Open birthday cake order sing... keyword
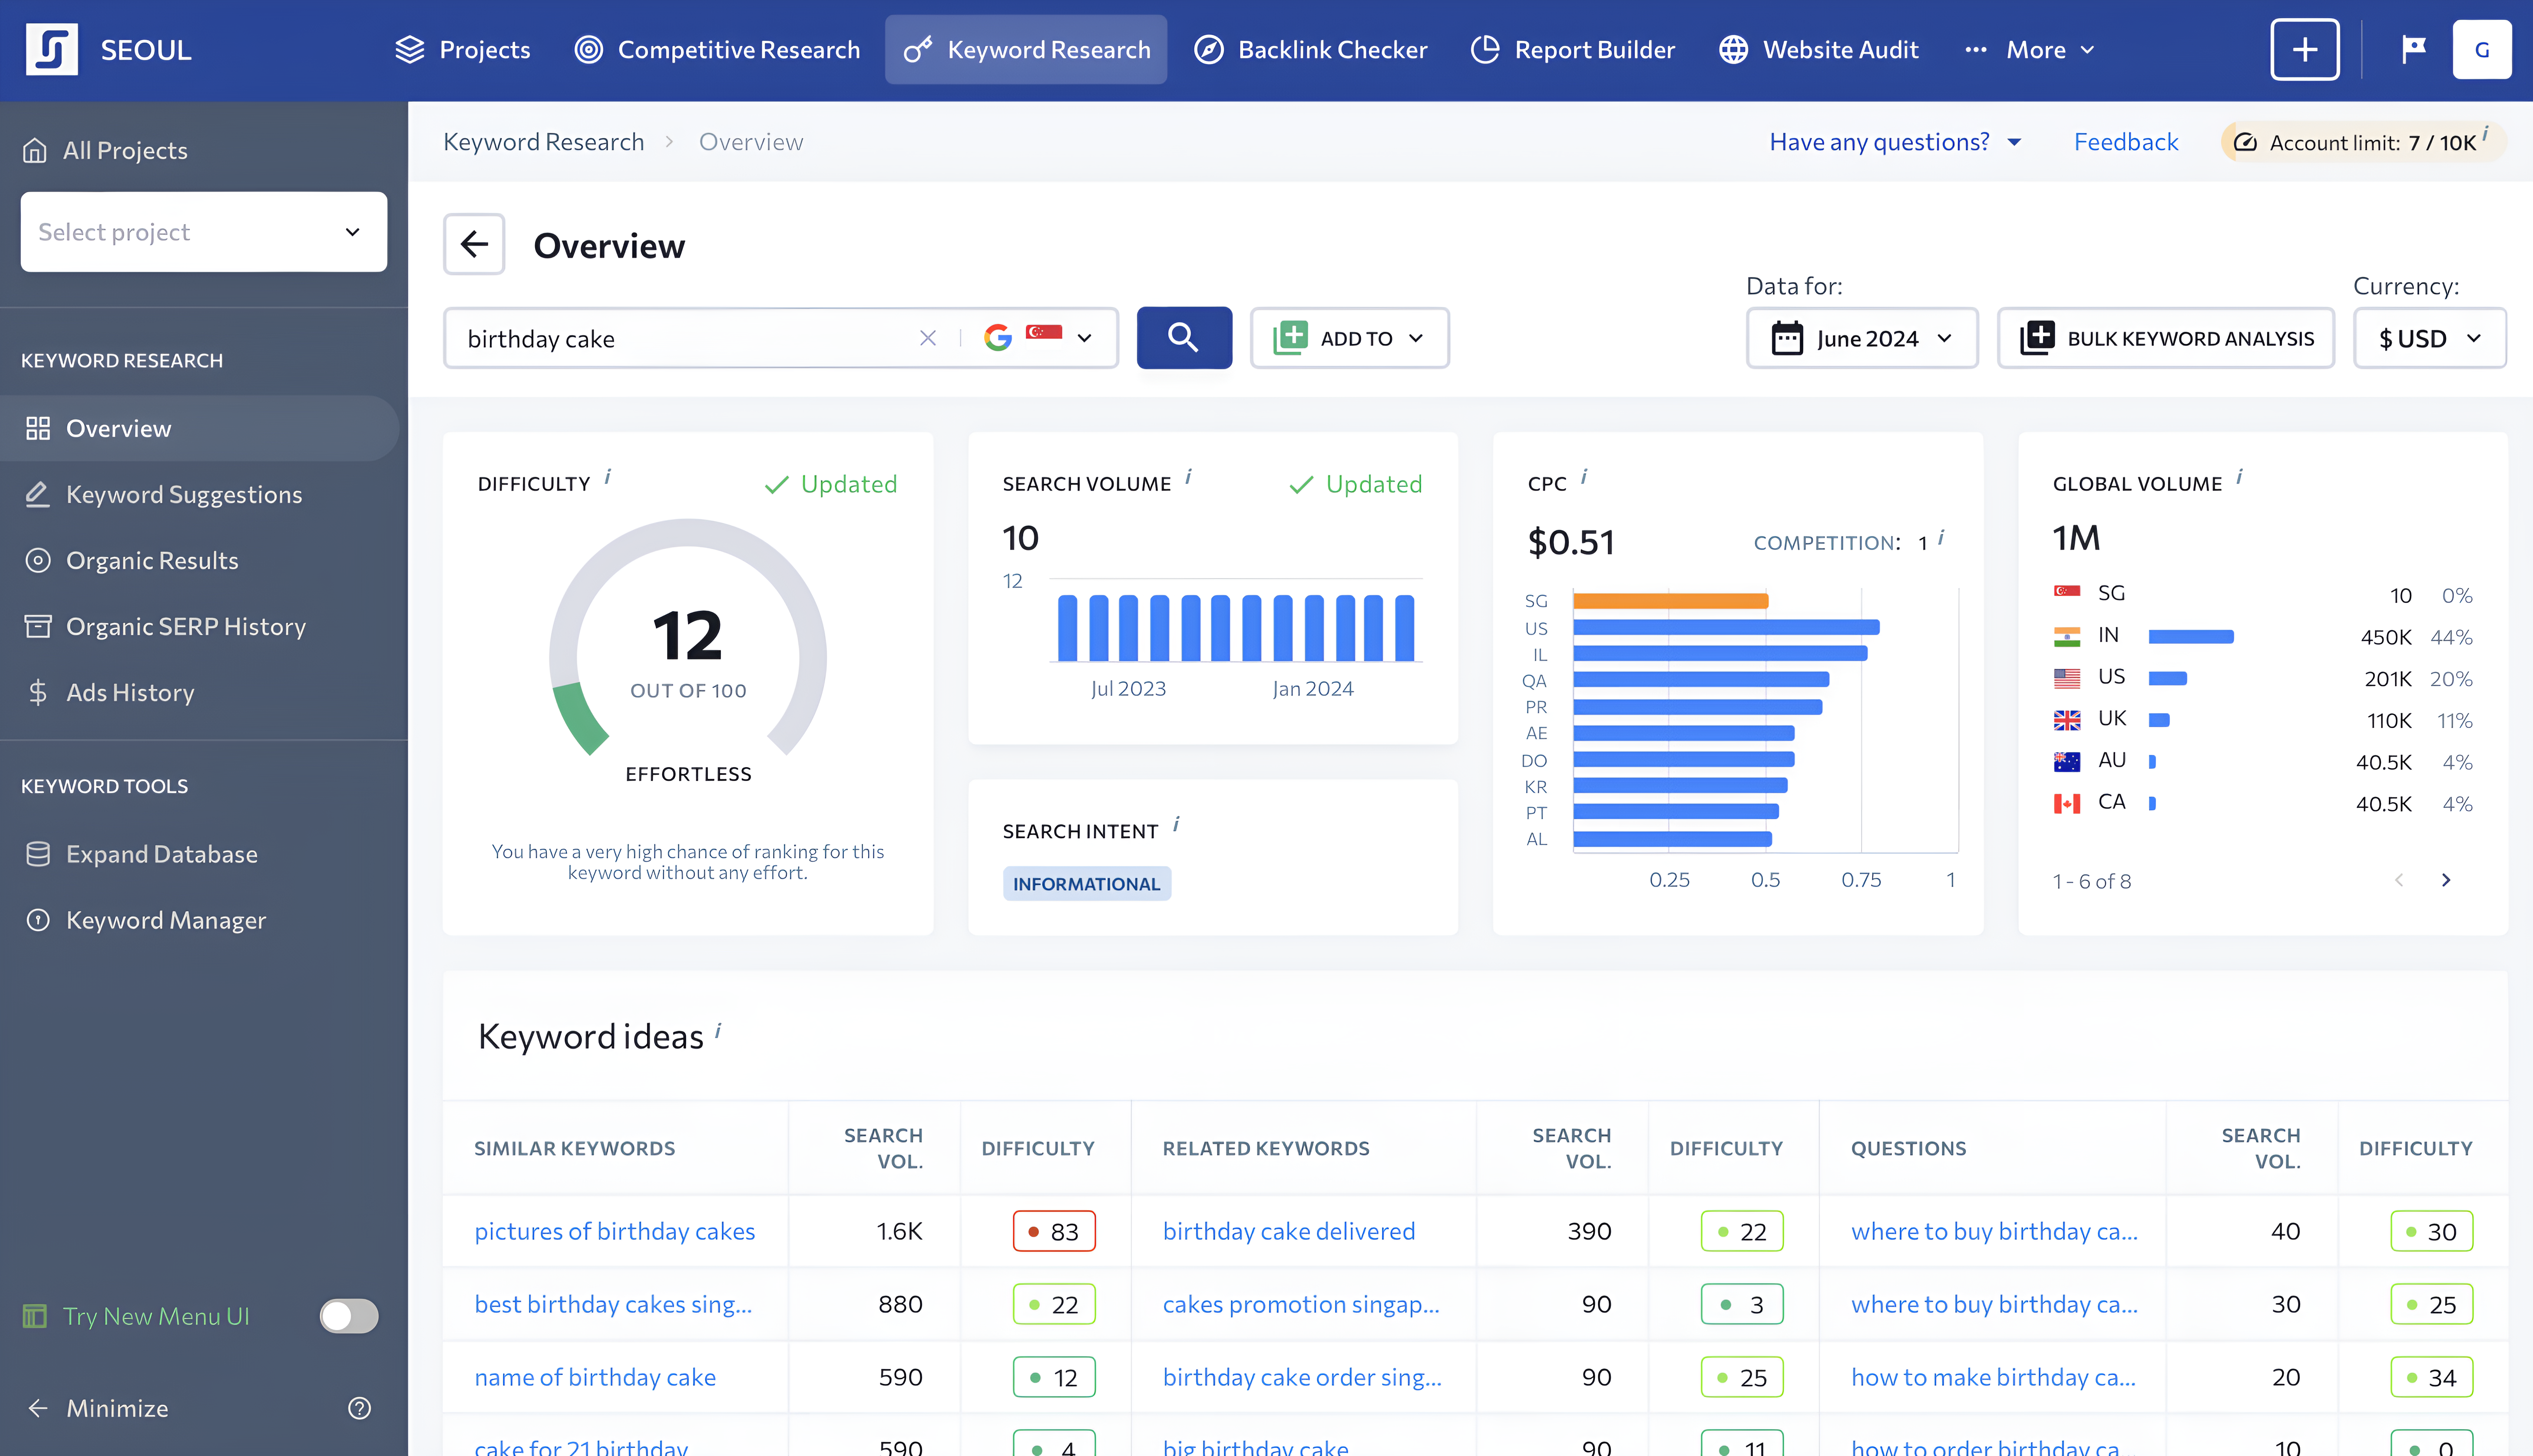This screenshot has width=2533, height=1456. [x=1302, y=1377]
